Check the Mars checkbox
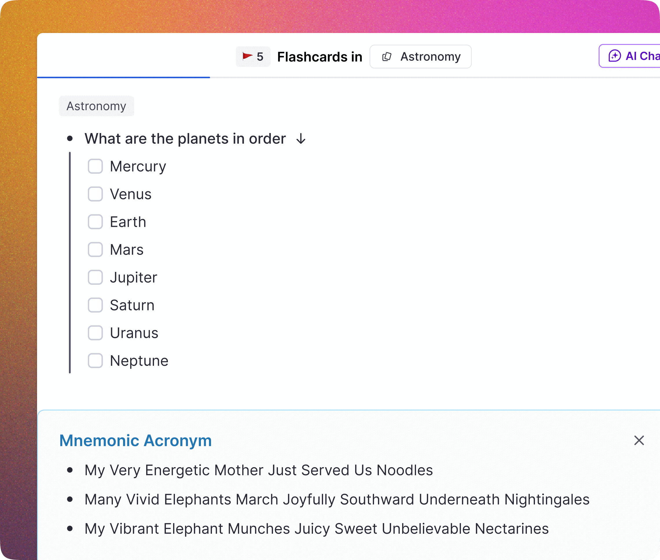Screen dimensions: 660x560 [x=95, y=250]
